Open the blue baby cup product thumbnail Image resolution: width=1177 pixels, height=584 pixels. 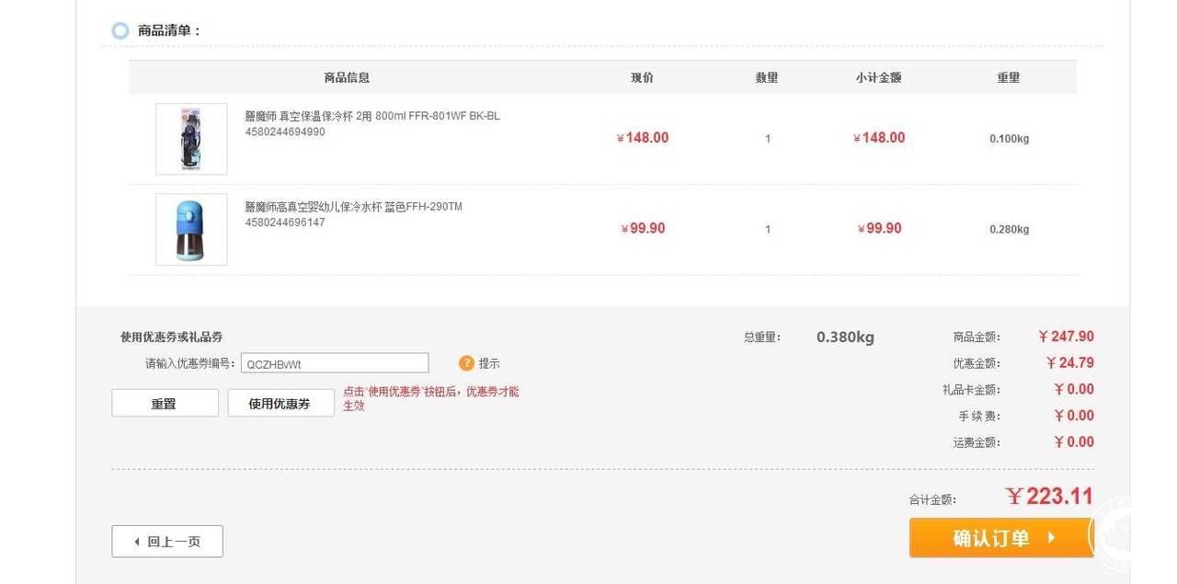click(x=191, y=229)
